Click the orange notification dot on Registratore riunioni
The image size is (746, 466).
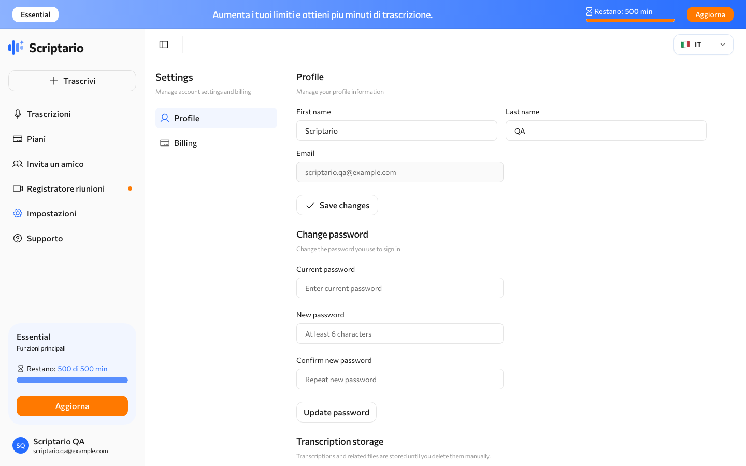click(x=130, y=188)
